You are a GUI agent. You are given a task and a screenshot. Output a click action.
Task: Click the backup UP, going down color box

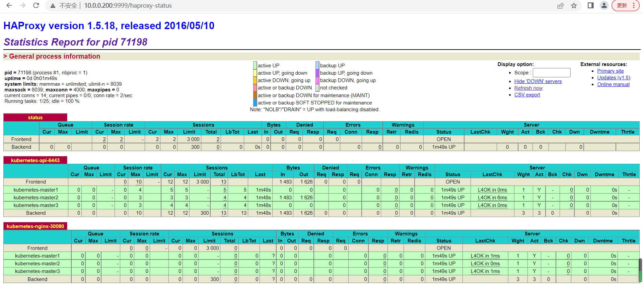coord(317,73)
